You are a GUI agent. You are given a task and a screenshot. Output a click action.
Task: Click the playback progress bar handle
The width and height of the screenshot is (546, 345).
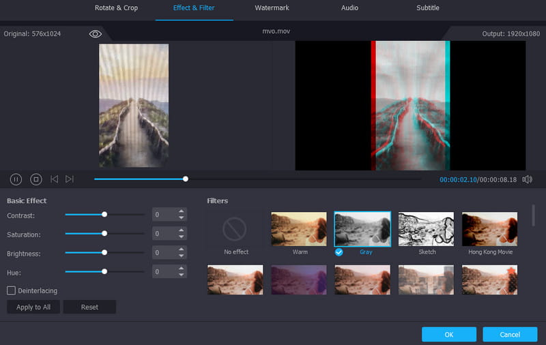click(186, 179)
